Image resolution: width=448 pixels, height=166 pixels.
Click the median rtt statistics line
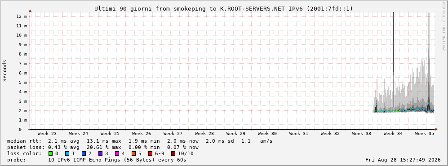[140, 141]
